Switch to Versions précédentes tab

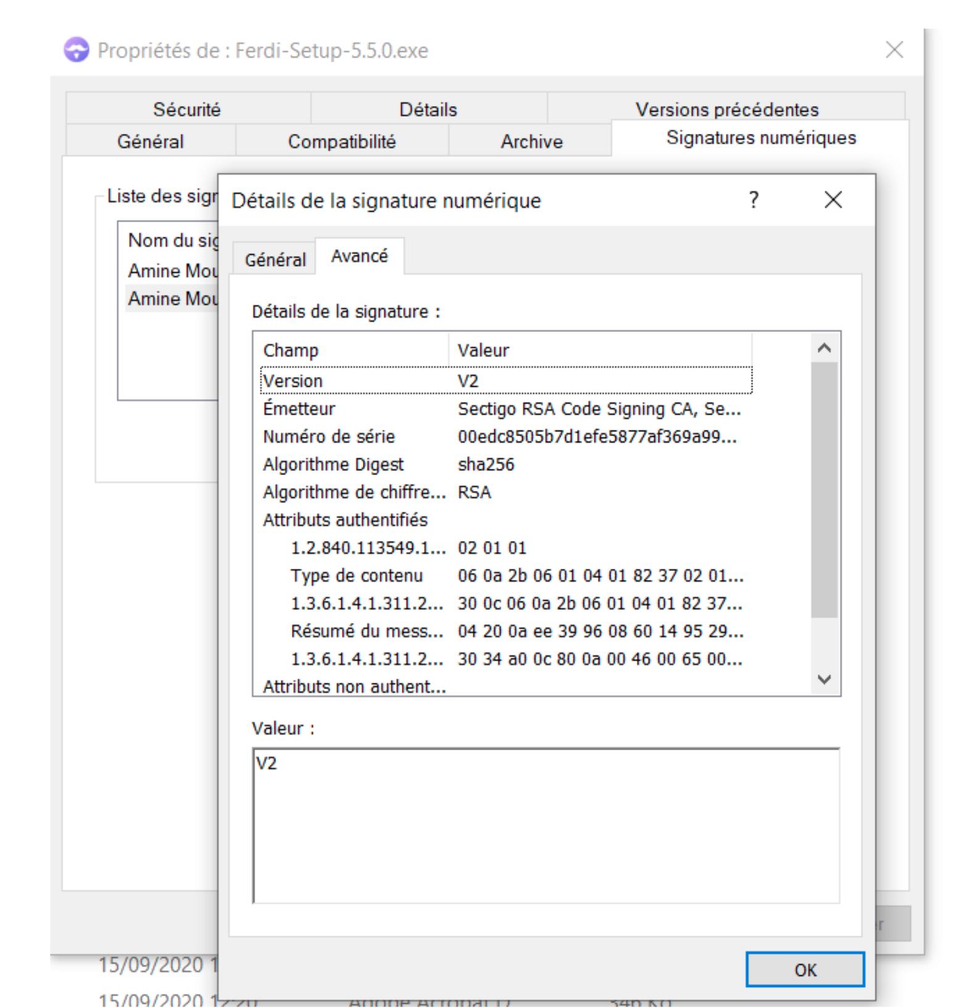click(726, 109)
